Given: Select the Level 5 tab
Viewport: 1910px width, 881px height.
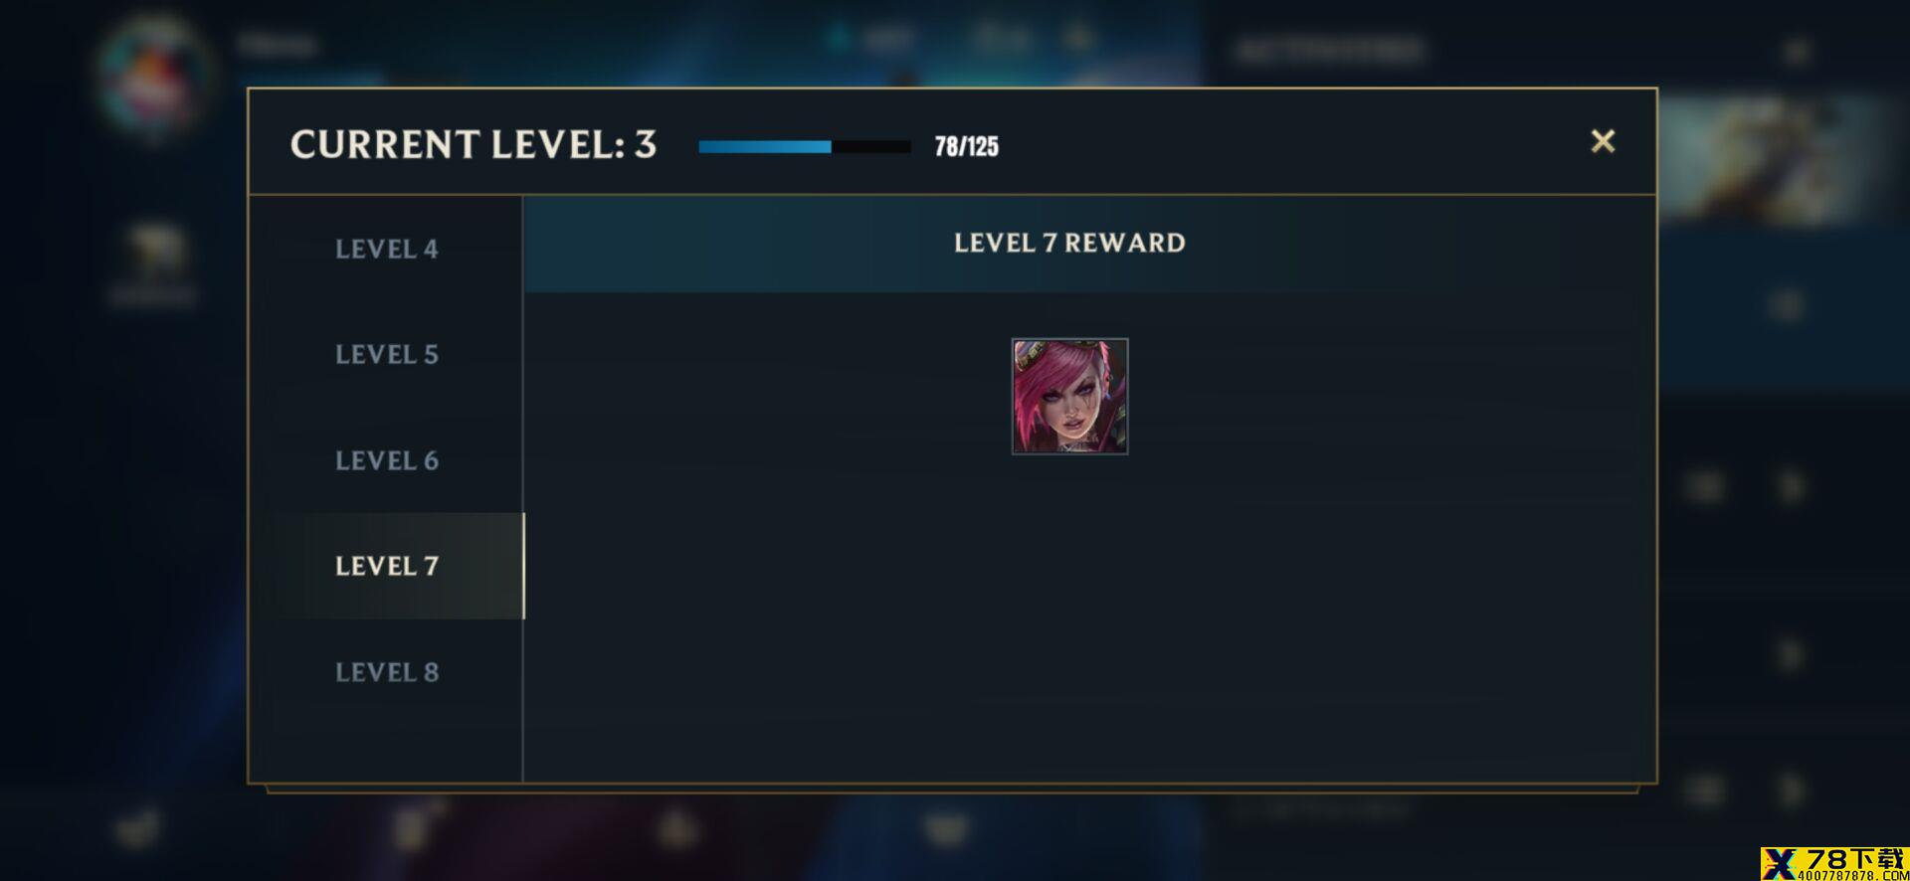Looking at the screenshot, I should coord(386,355).
